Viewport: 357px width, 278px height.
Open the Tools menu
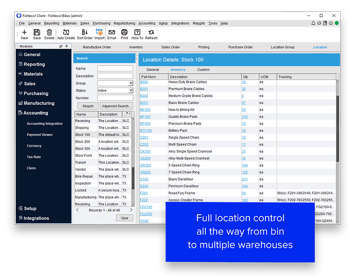(213, 23)
